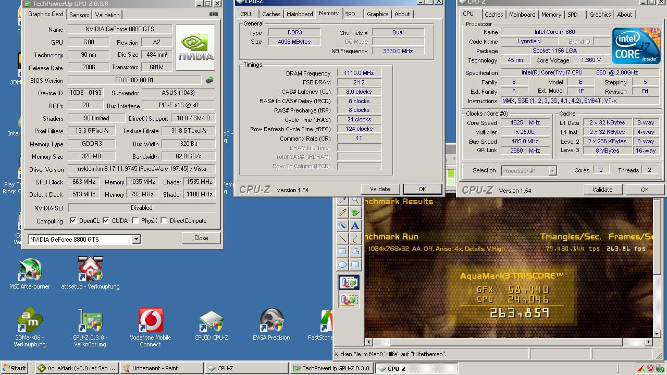Choose opaque selection mode in Paint
Screen dimensions: 667x375
pyautogui.click(x=349, y=283)
